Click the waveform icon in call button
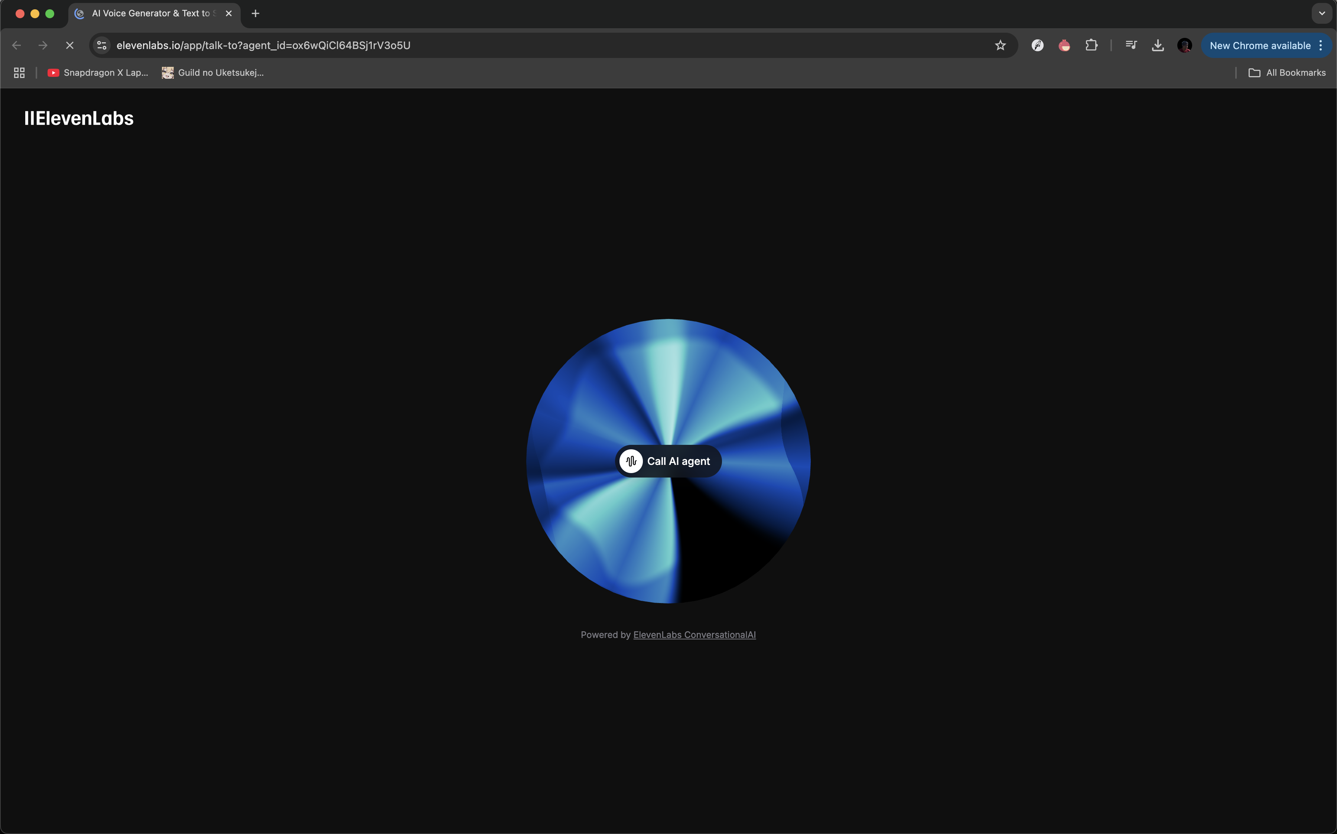The width and height of the screenshot is (1337, 834). point(631,461)
